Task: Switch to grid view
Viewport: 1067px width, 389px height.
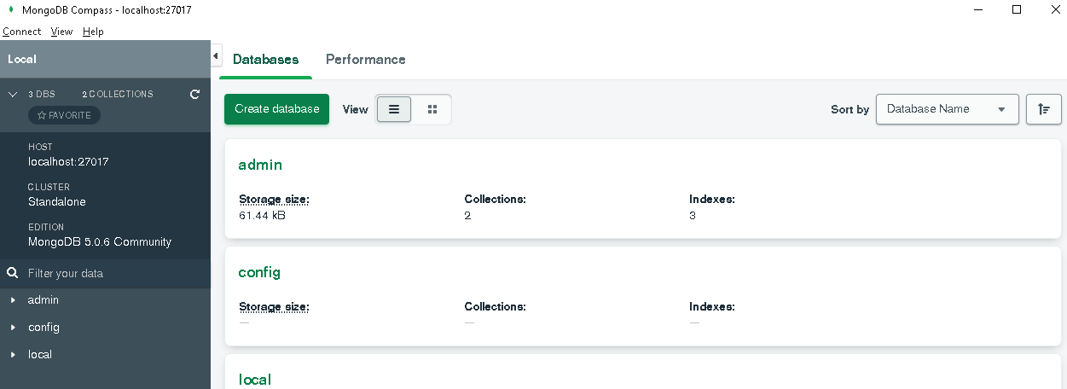Action: pyautogui.click(x=432, y=109)
